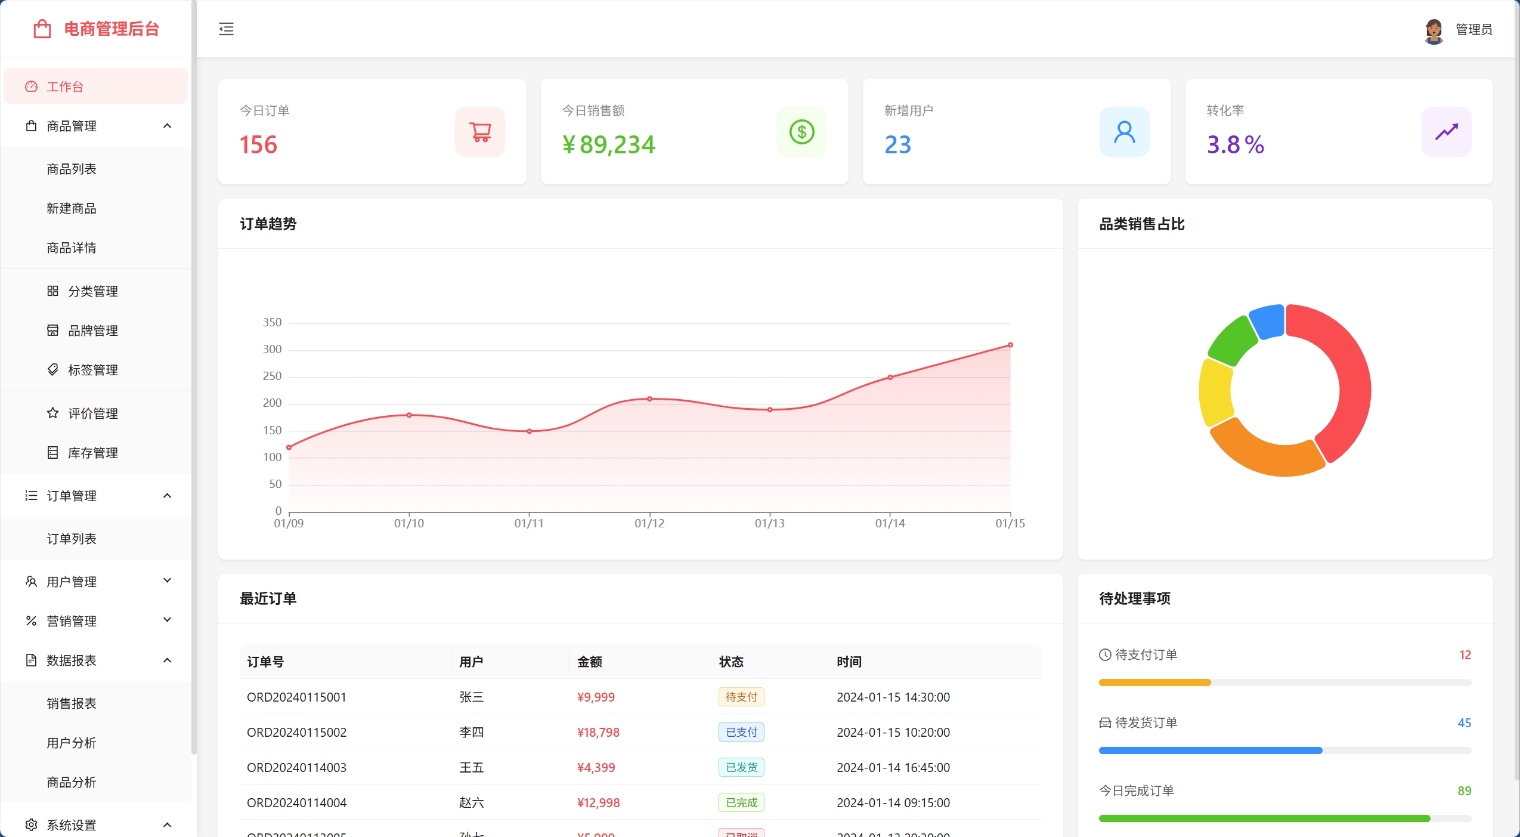
Task: Click the 库存管理 document icon
Action: [52, 453]
